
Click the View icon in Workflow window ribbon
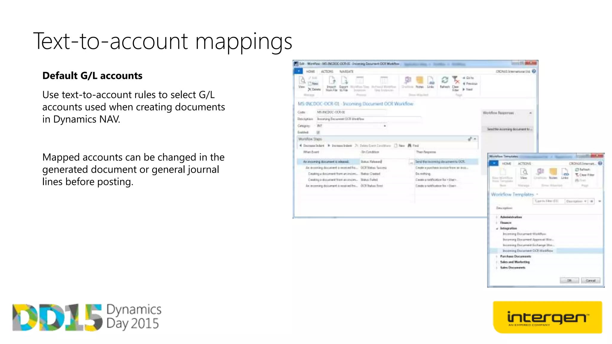[302, 82]
